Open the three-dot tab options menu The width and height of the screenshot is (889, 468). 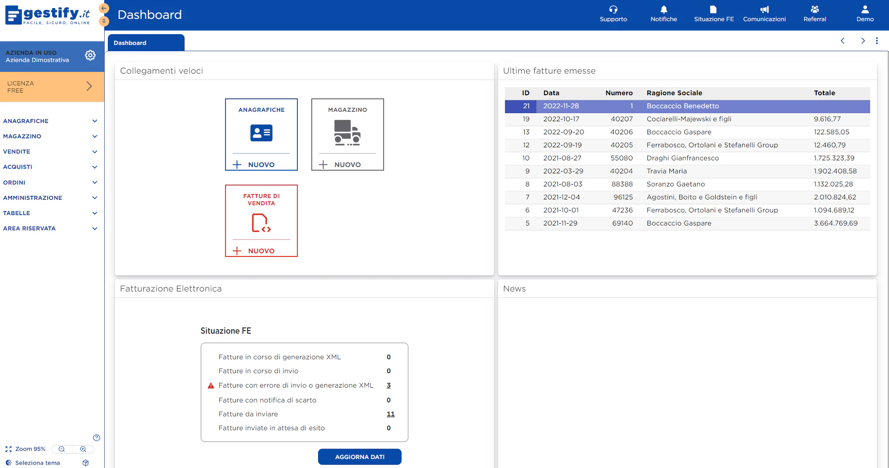(876, 41)
